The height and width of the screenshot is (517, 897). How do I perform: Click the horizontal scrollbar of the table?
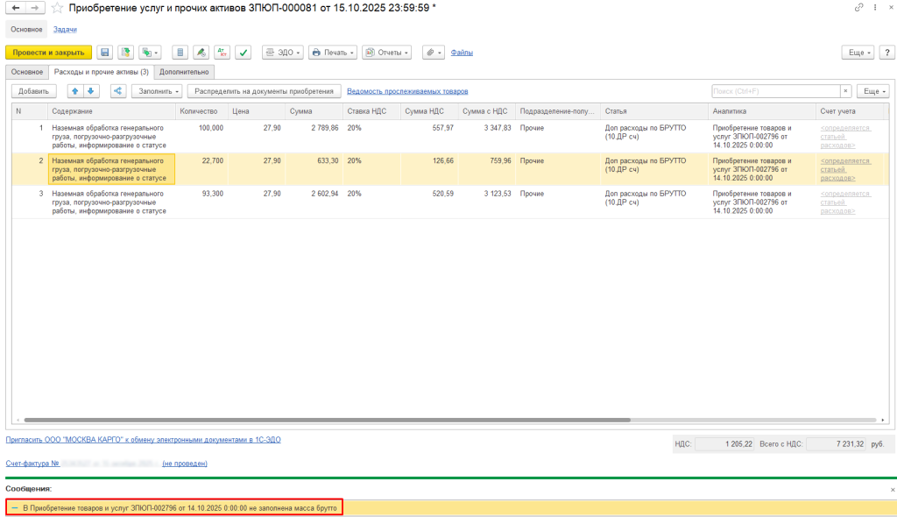tap(350, 421)
